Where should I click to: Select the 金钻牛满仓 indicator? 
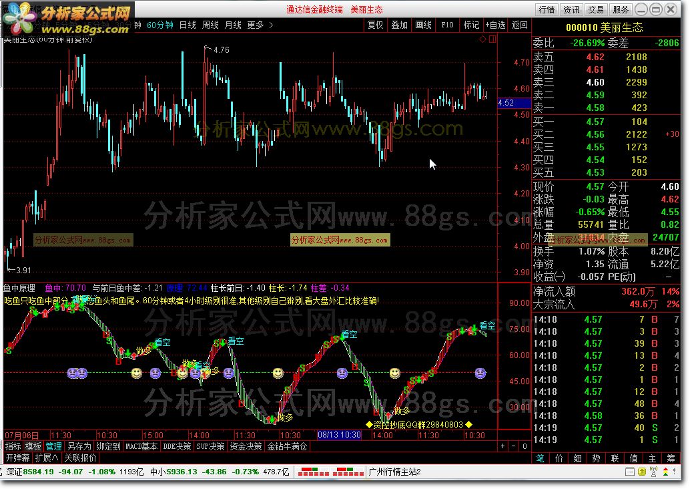click(x=288, y=446)
